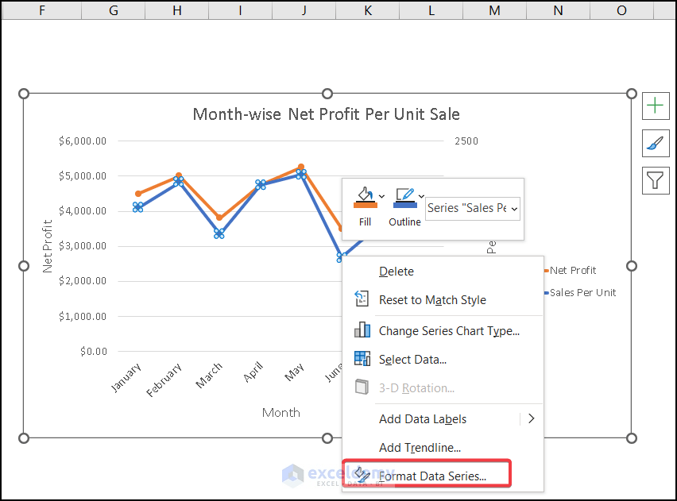
Task: Choose Delete from the context menu
Action: click(x=397, y=272)
